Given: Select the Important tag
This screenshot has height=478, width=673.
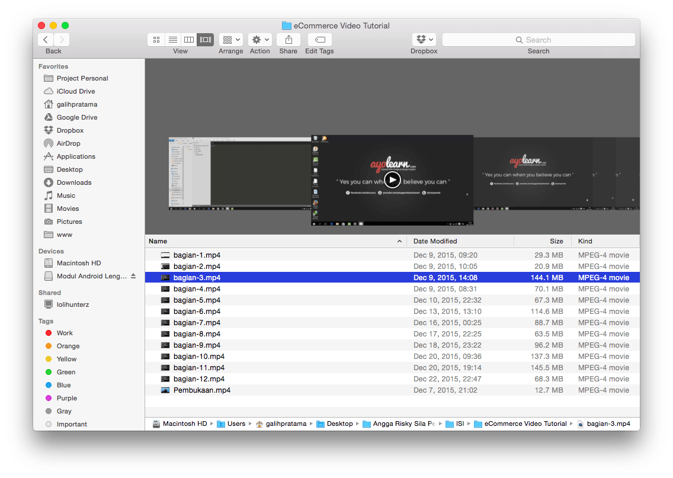Looking at the screenshot, I should 66,424.
